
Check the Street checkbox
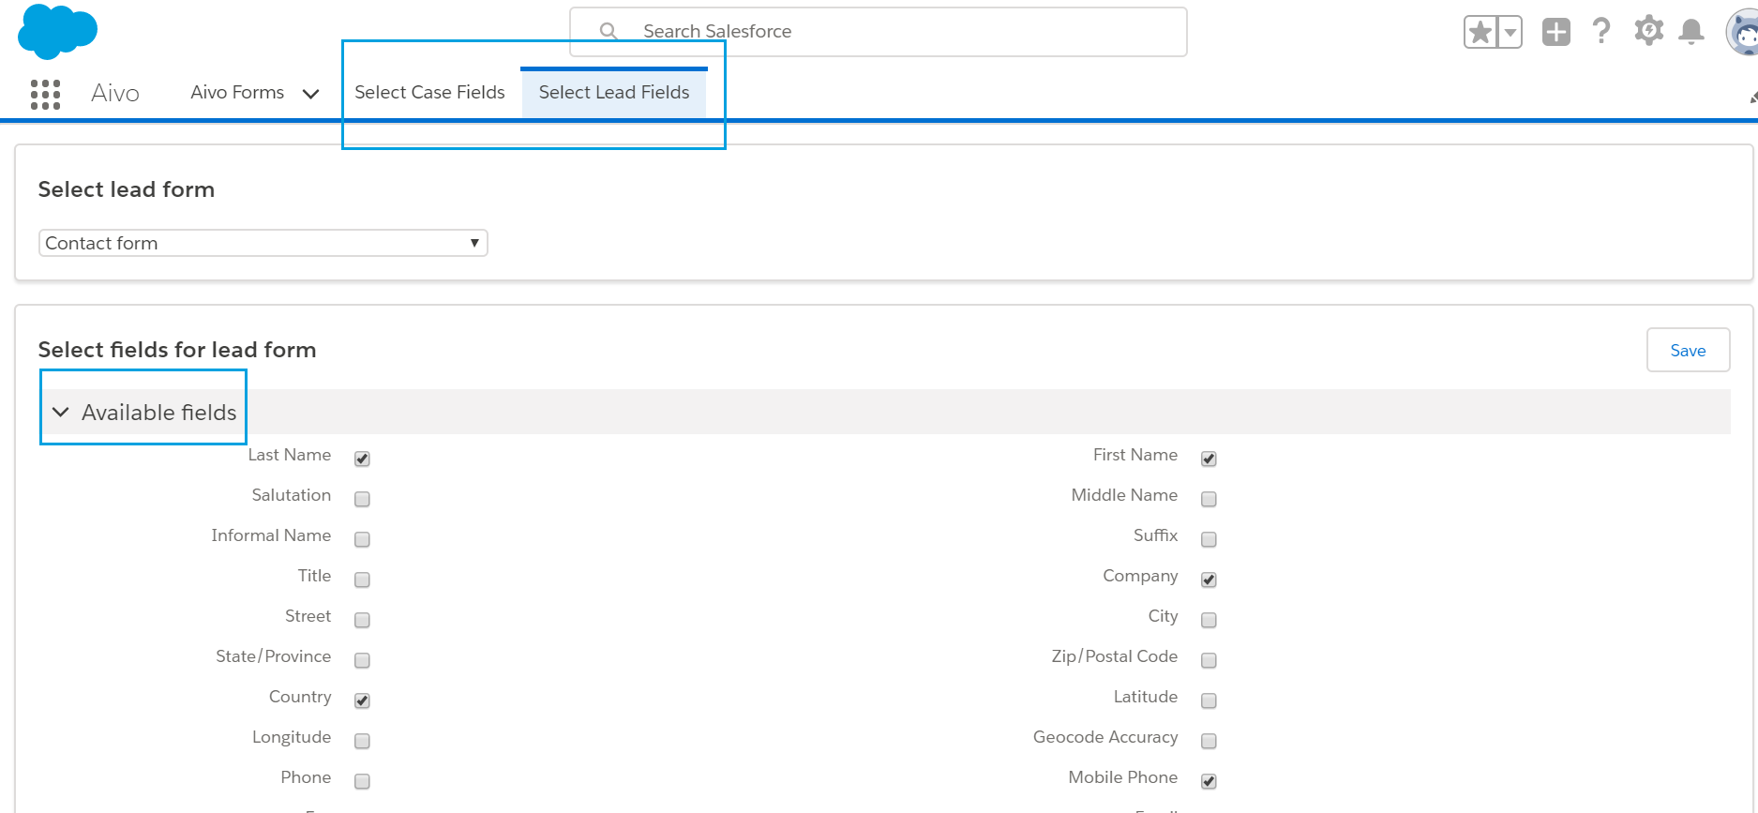pos(362,620)
